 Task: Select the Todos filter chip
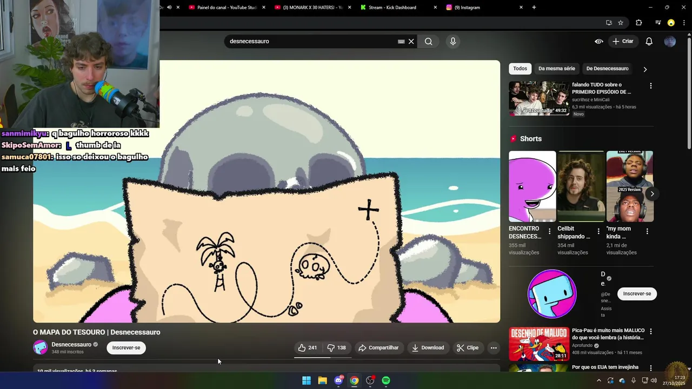tap(520, 69)
